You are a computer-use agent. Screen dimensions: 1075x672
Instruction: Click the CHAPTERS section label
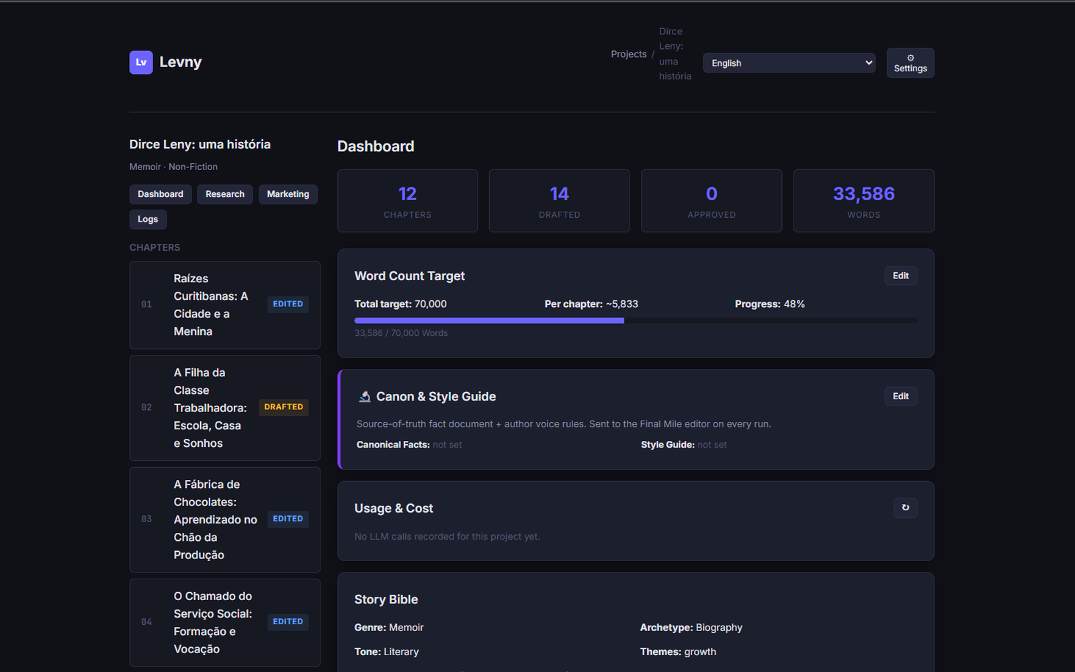(155, 247)
